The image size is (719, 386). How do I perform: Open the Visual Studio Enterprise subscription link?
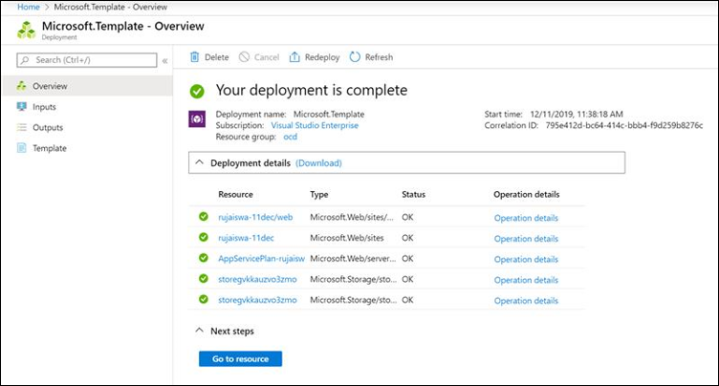tap(315, 125)
